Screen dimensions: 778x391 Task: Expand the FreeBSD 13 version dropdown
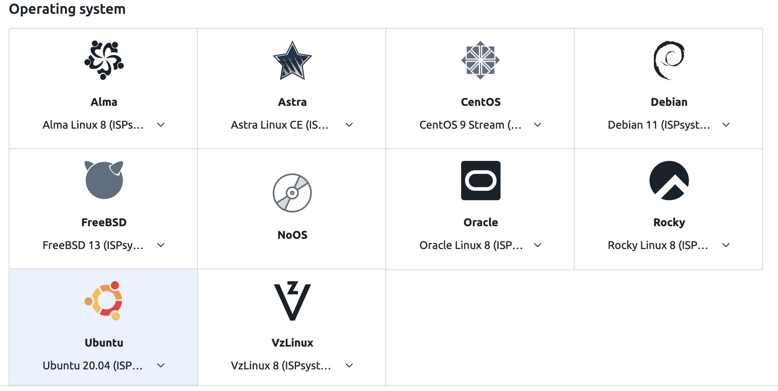[161, 245]
